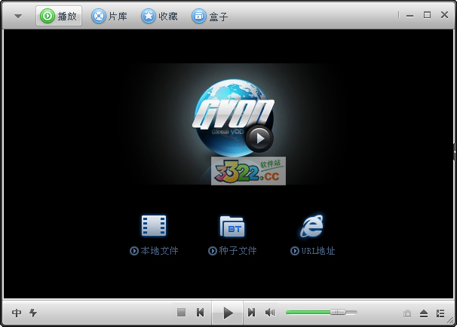The image size is (457, 327).
Task: Expand the side panel handle on right edge
Action: tap(455, 152)
